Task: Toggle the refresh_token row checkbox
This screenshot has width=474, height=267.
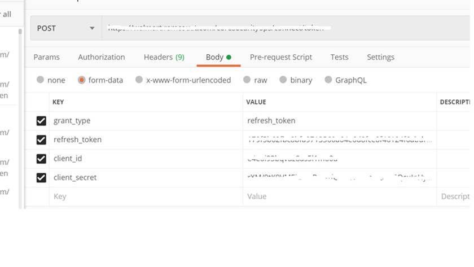Action: click(x=41, y=139)
